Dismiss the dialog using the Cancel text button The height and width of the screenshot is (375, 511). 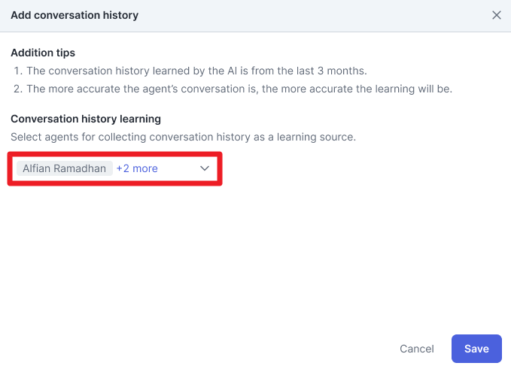coord(417,349)
